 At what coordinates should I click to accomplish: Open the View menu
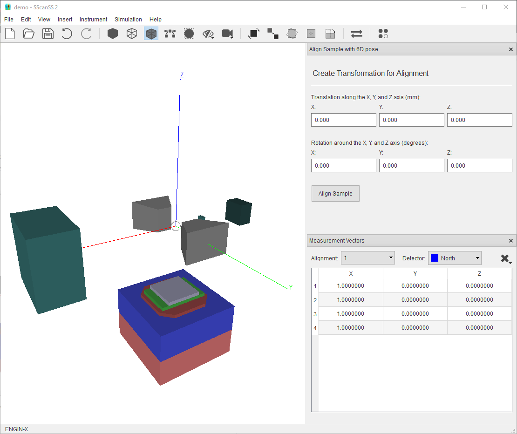pyautogui.click(x=44, y=20)
